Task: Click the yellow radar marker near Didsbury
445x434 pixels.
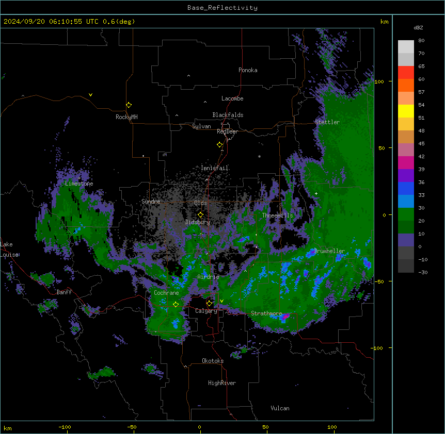Action: point(200,215)
